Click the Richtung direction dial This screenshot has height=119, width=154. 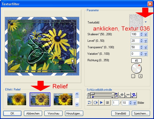136,68
